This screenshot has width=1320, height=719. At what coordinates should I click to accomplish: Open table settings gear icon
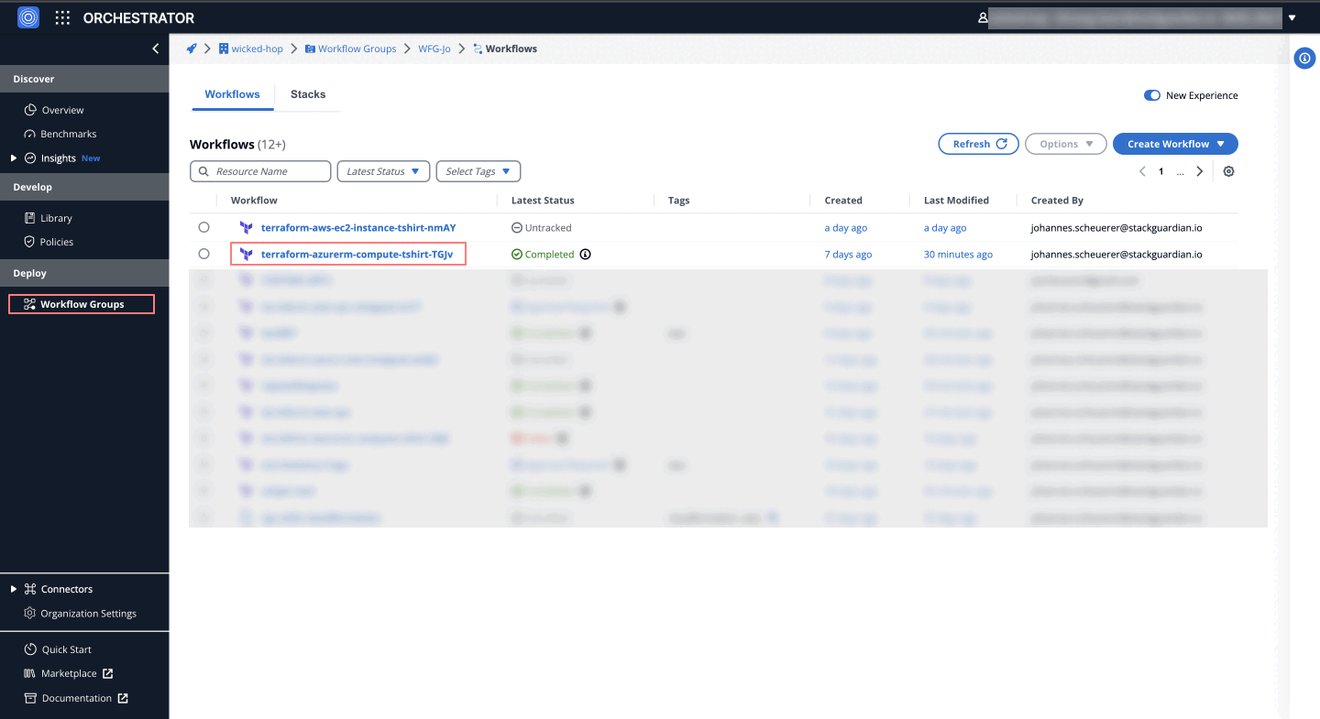point(1228,171)
